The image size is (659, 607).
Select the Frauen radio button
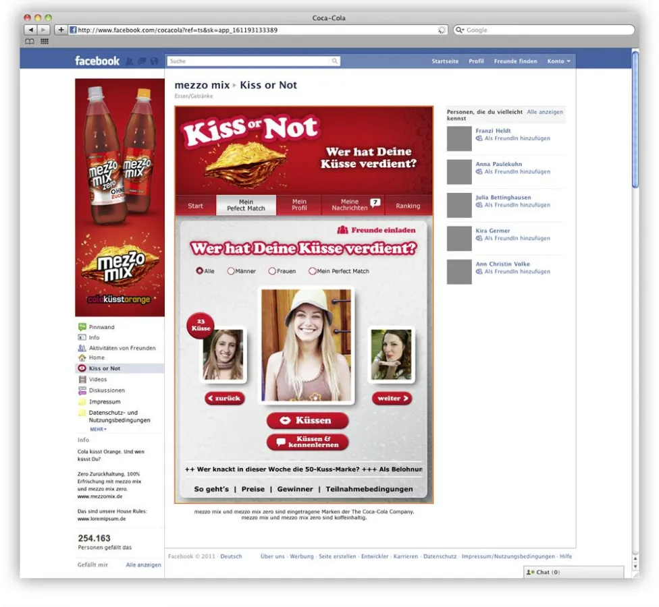(272, 271)
